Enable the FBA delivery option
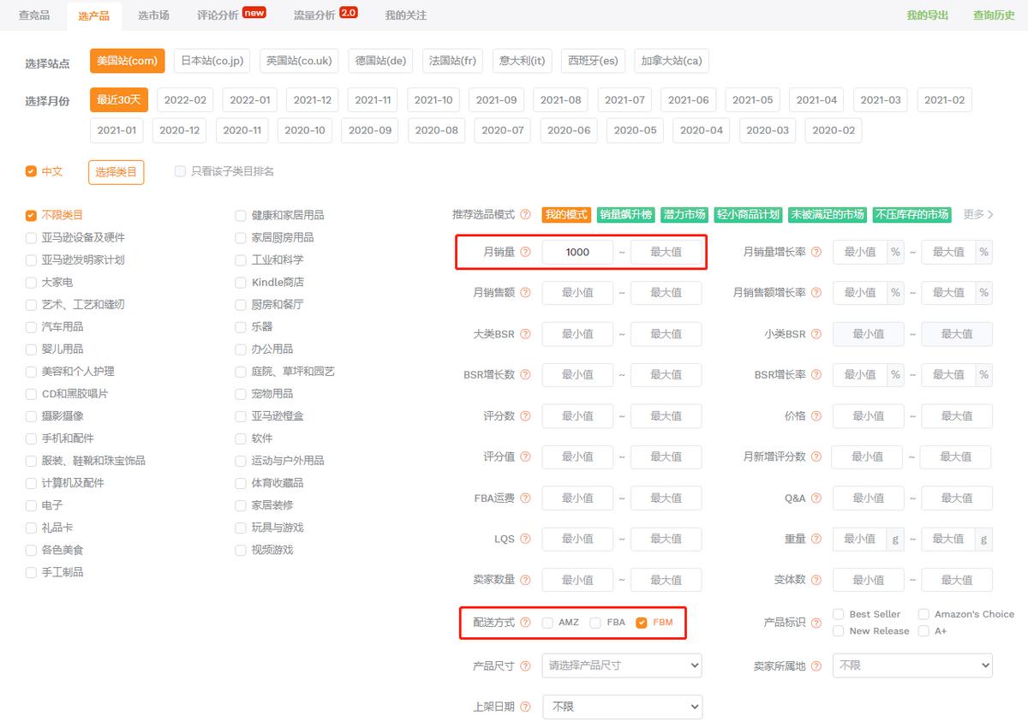 595,622
